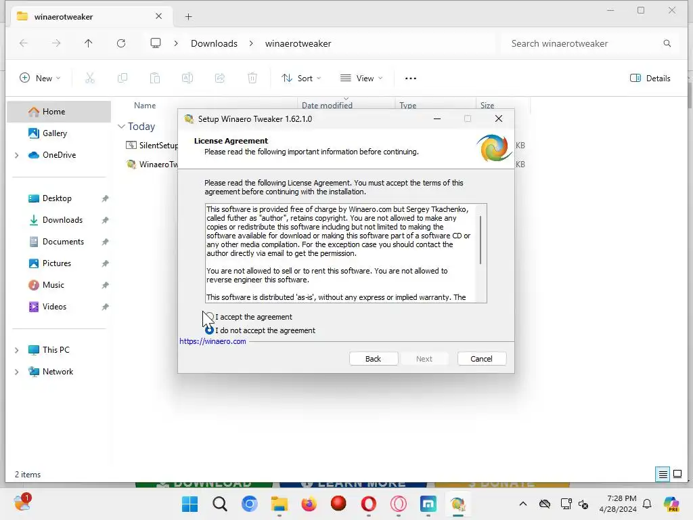Screen dimensions: 693x520
Task: Select 'I do not accept the agreement' option
Action: click(210, 330)
